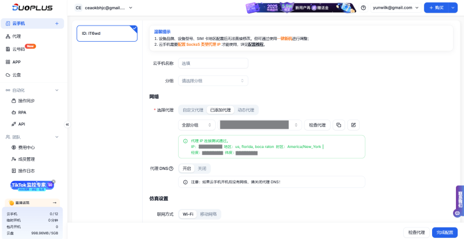
Task: Open the 请选择分组 group dropdown
Action: (213, 81)
